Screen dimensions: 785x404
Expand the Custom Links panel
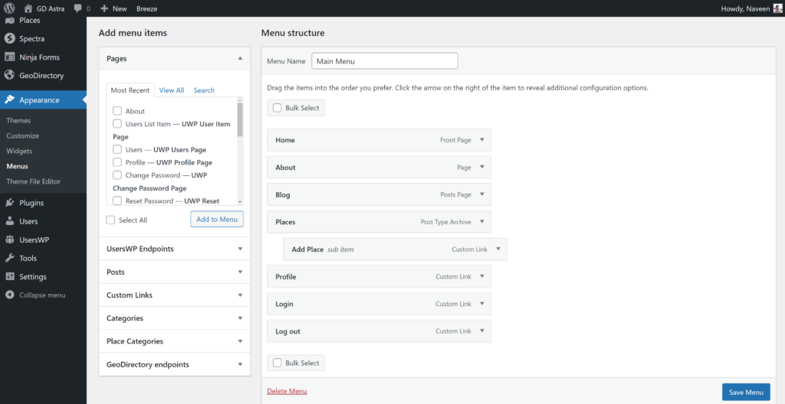tap(240, 295)
